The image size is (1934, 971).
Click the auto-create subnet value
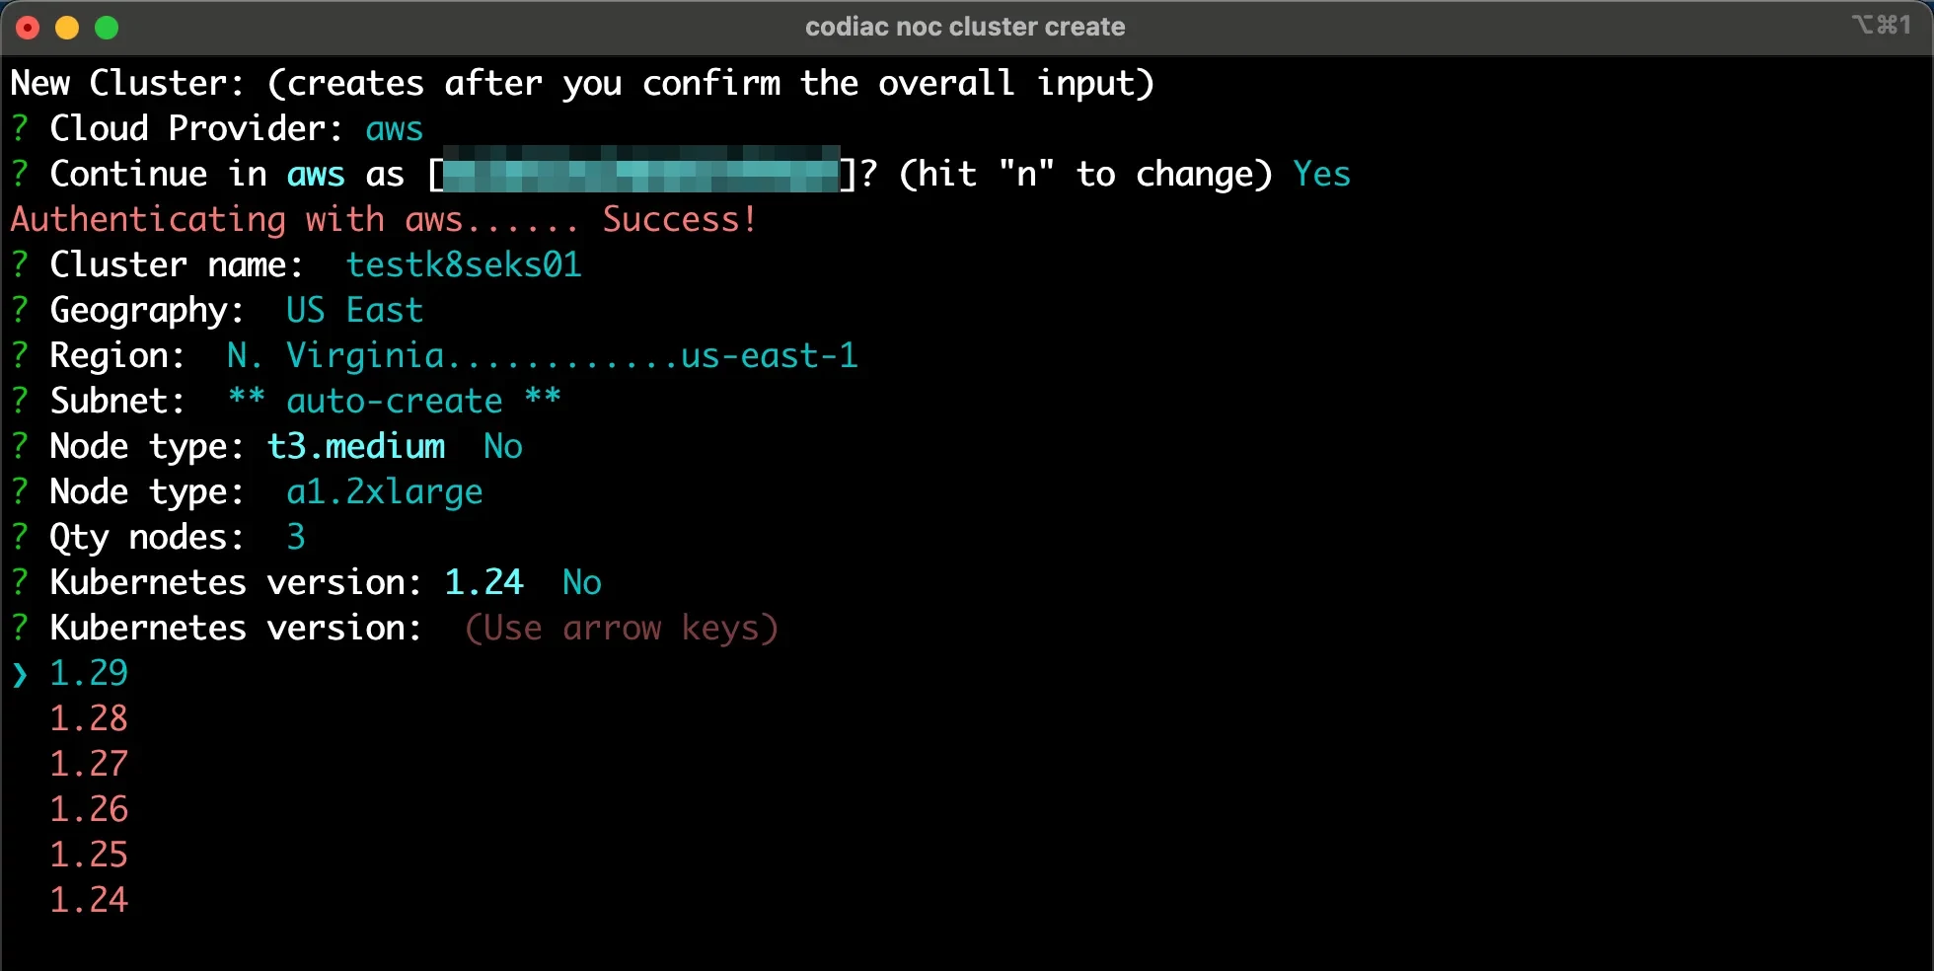(394, 401)
